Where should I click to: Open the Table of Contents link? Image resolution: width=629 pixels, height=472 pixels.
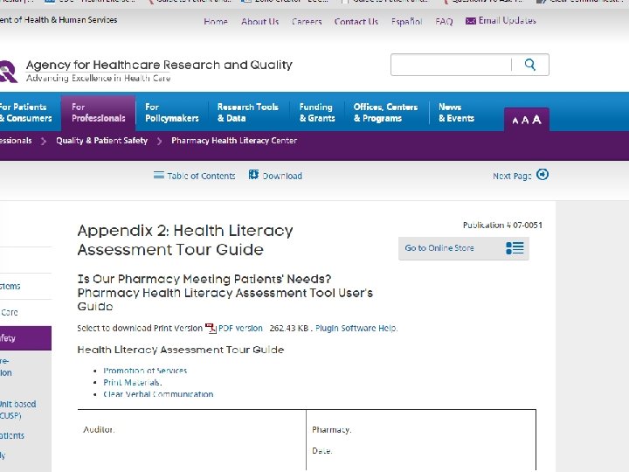point(201,176)
